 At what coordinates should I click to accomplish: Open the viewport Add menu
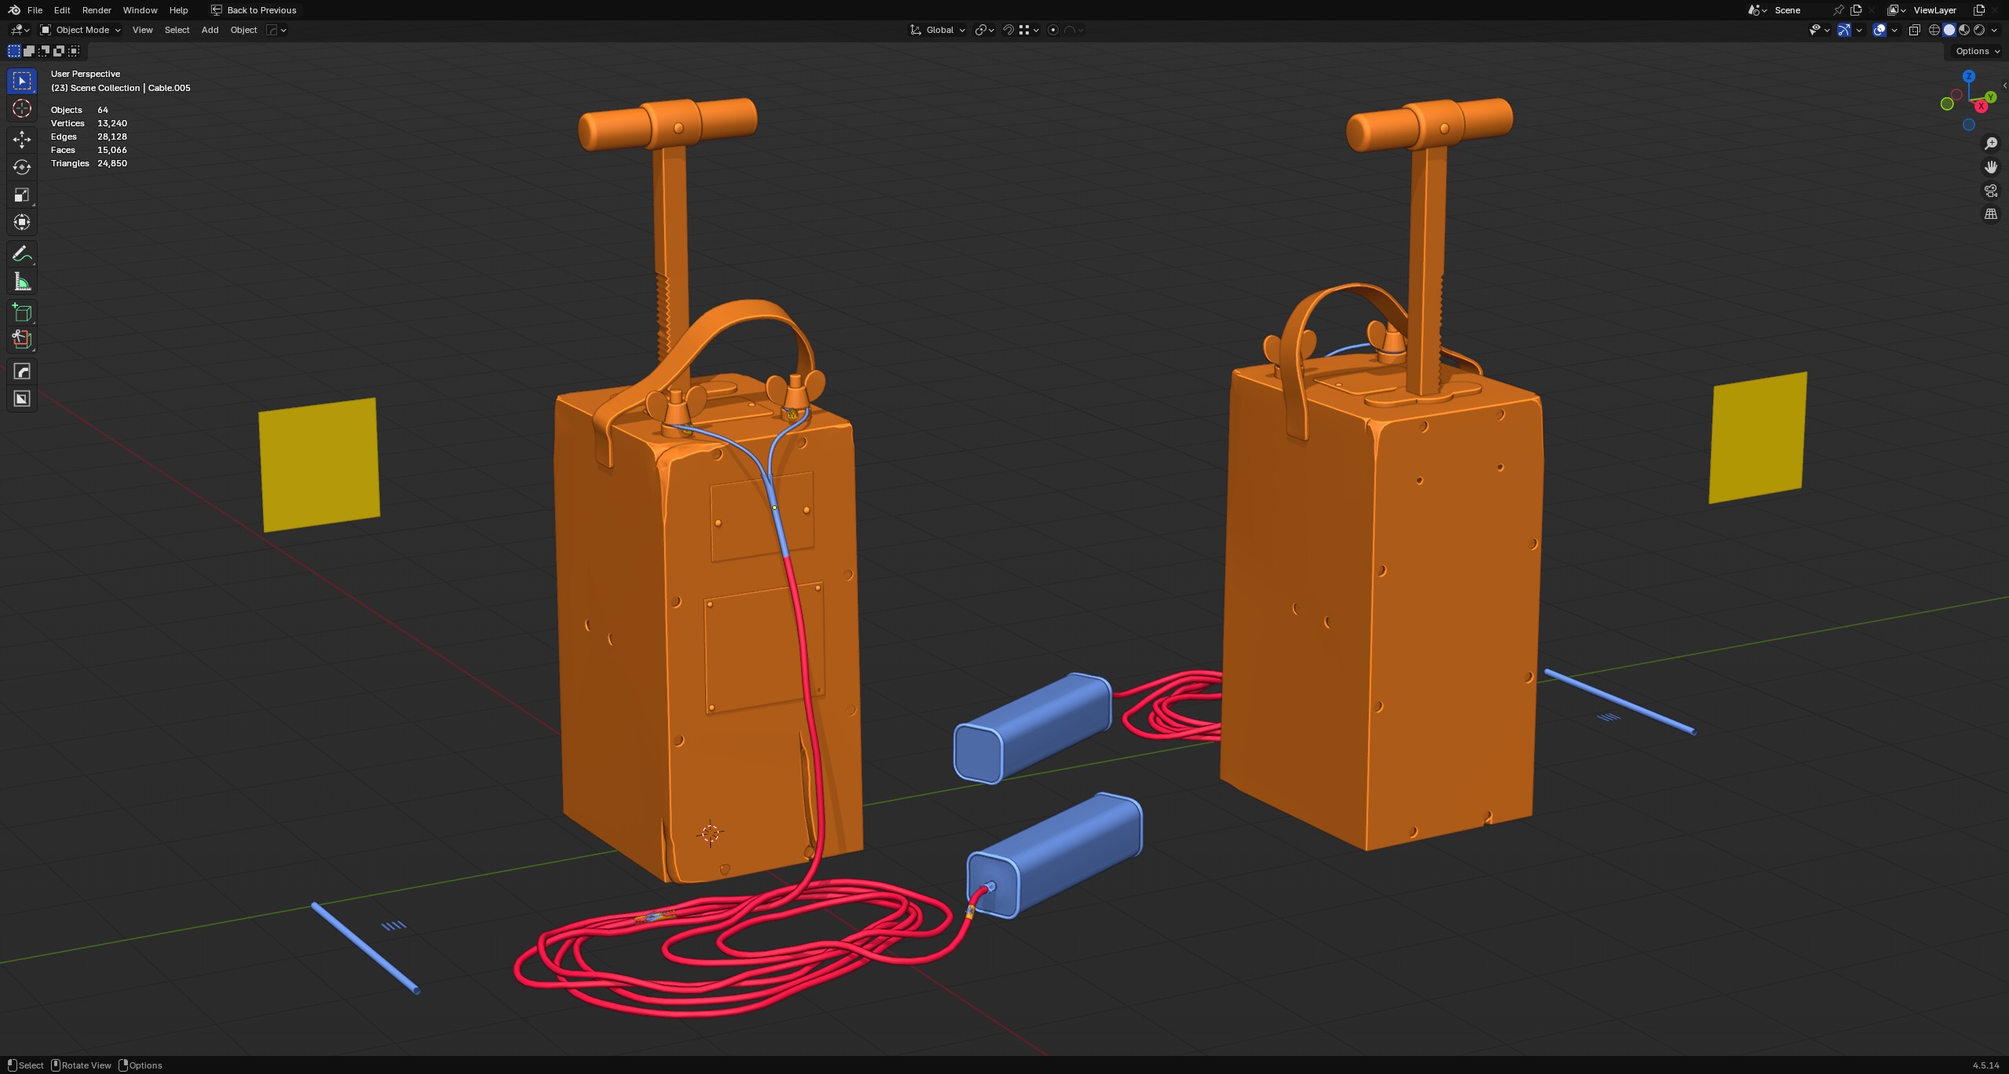(210, 30)
